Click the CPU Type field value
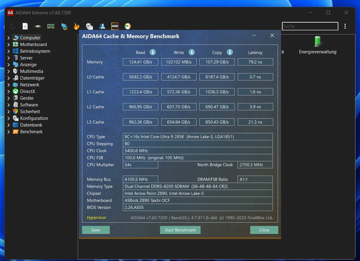Image resolution: width=360 pixels, height=261 pixels. pyautogui.click(x=198, y=137)
